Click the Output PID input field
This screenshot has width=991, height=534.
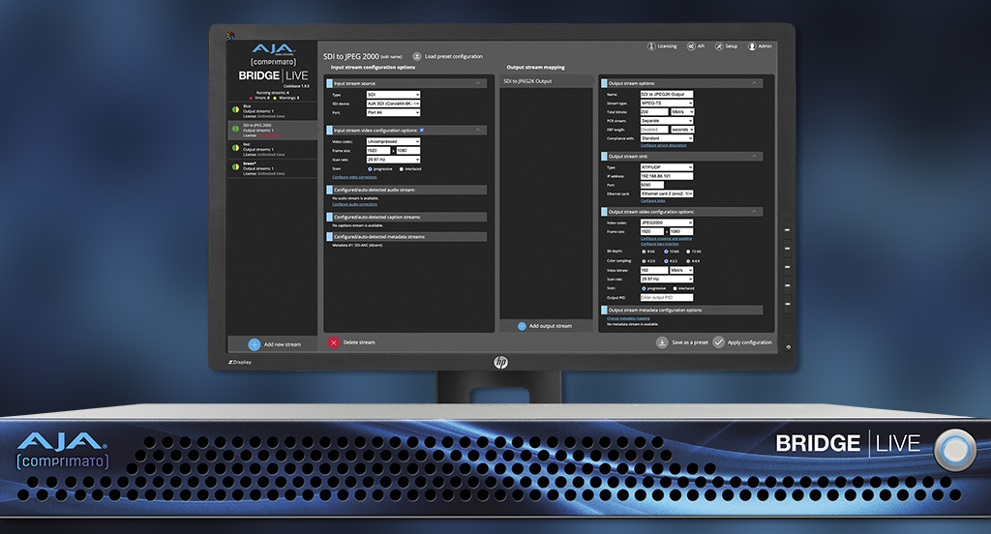point(667,298)
